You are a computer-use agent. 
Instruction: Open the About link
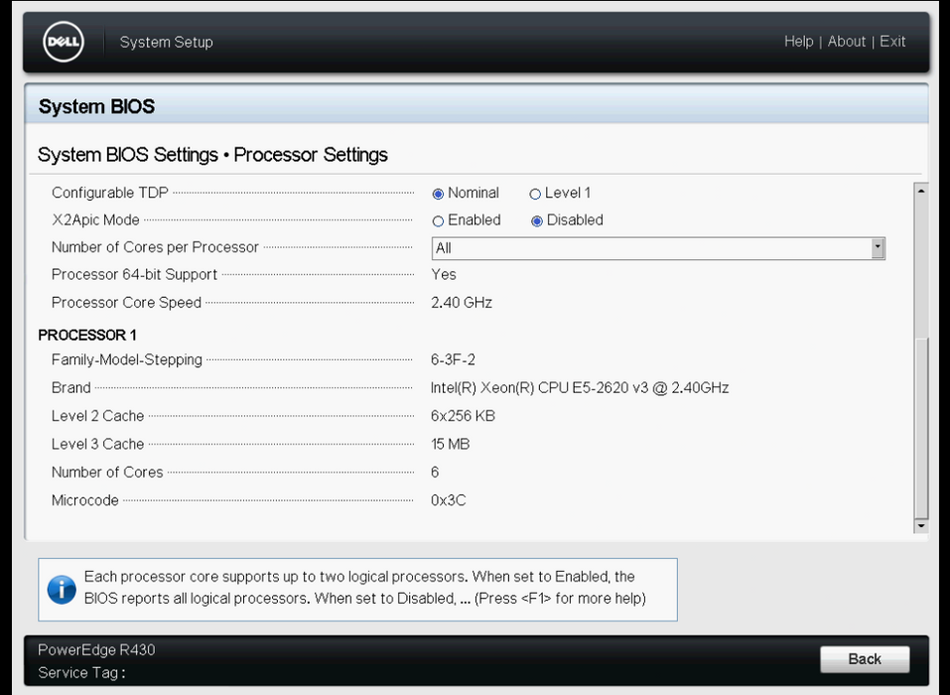(x=847, y=41)
